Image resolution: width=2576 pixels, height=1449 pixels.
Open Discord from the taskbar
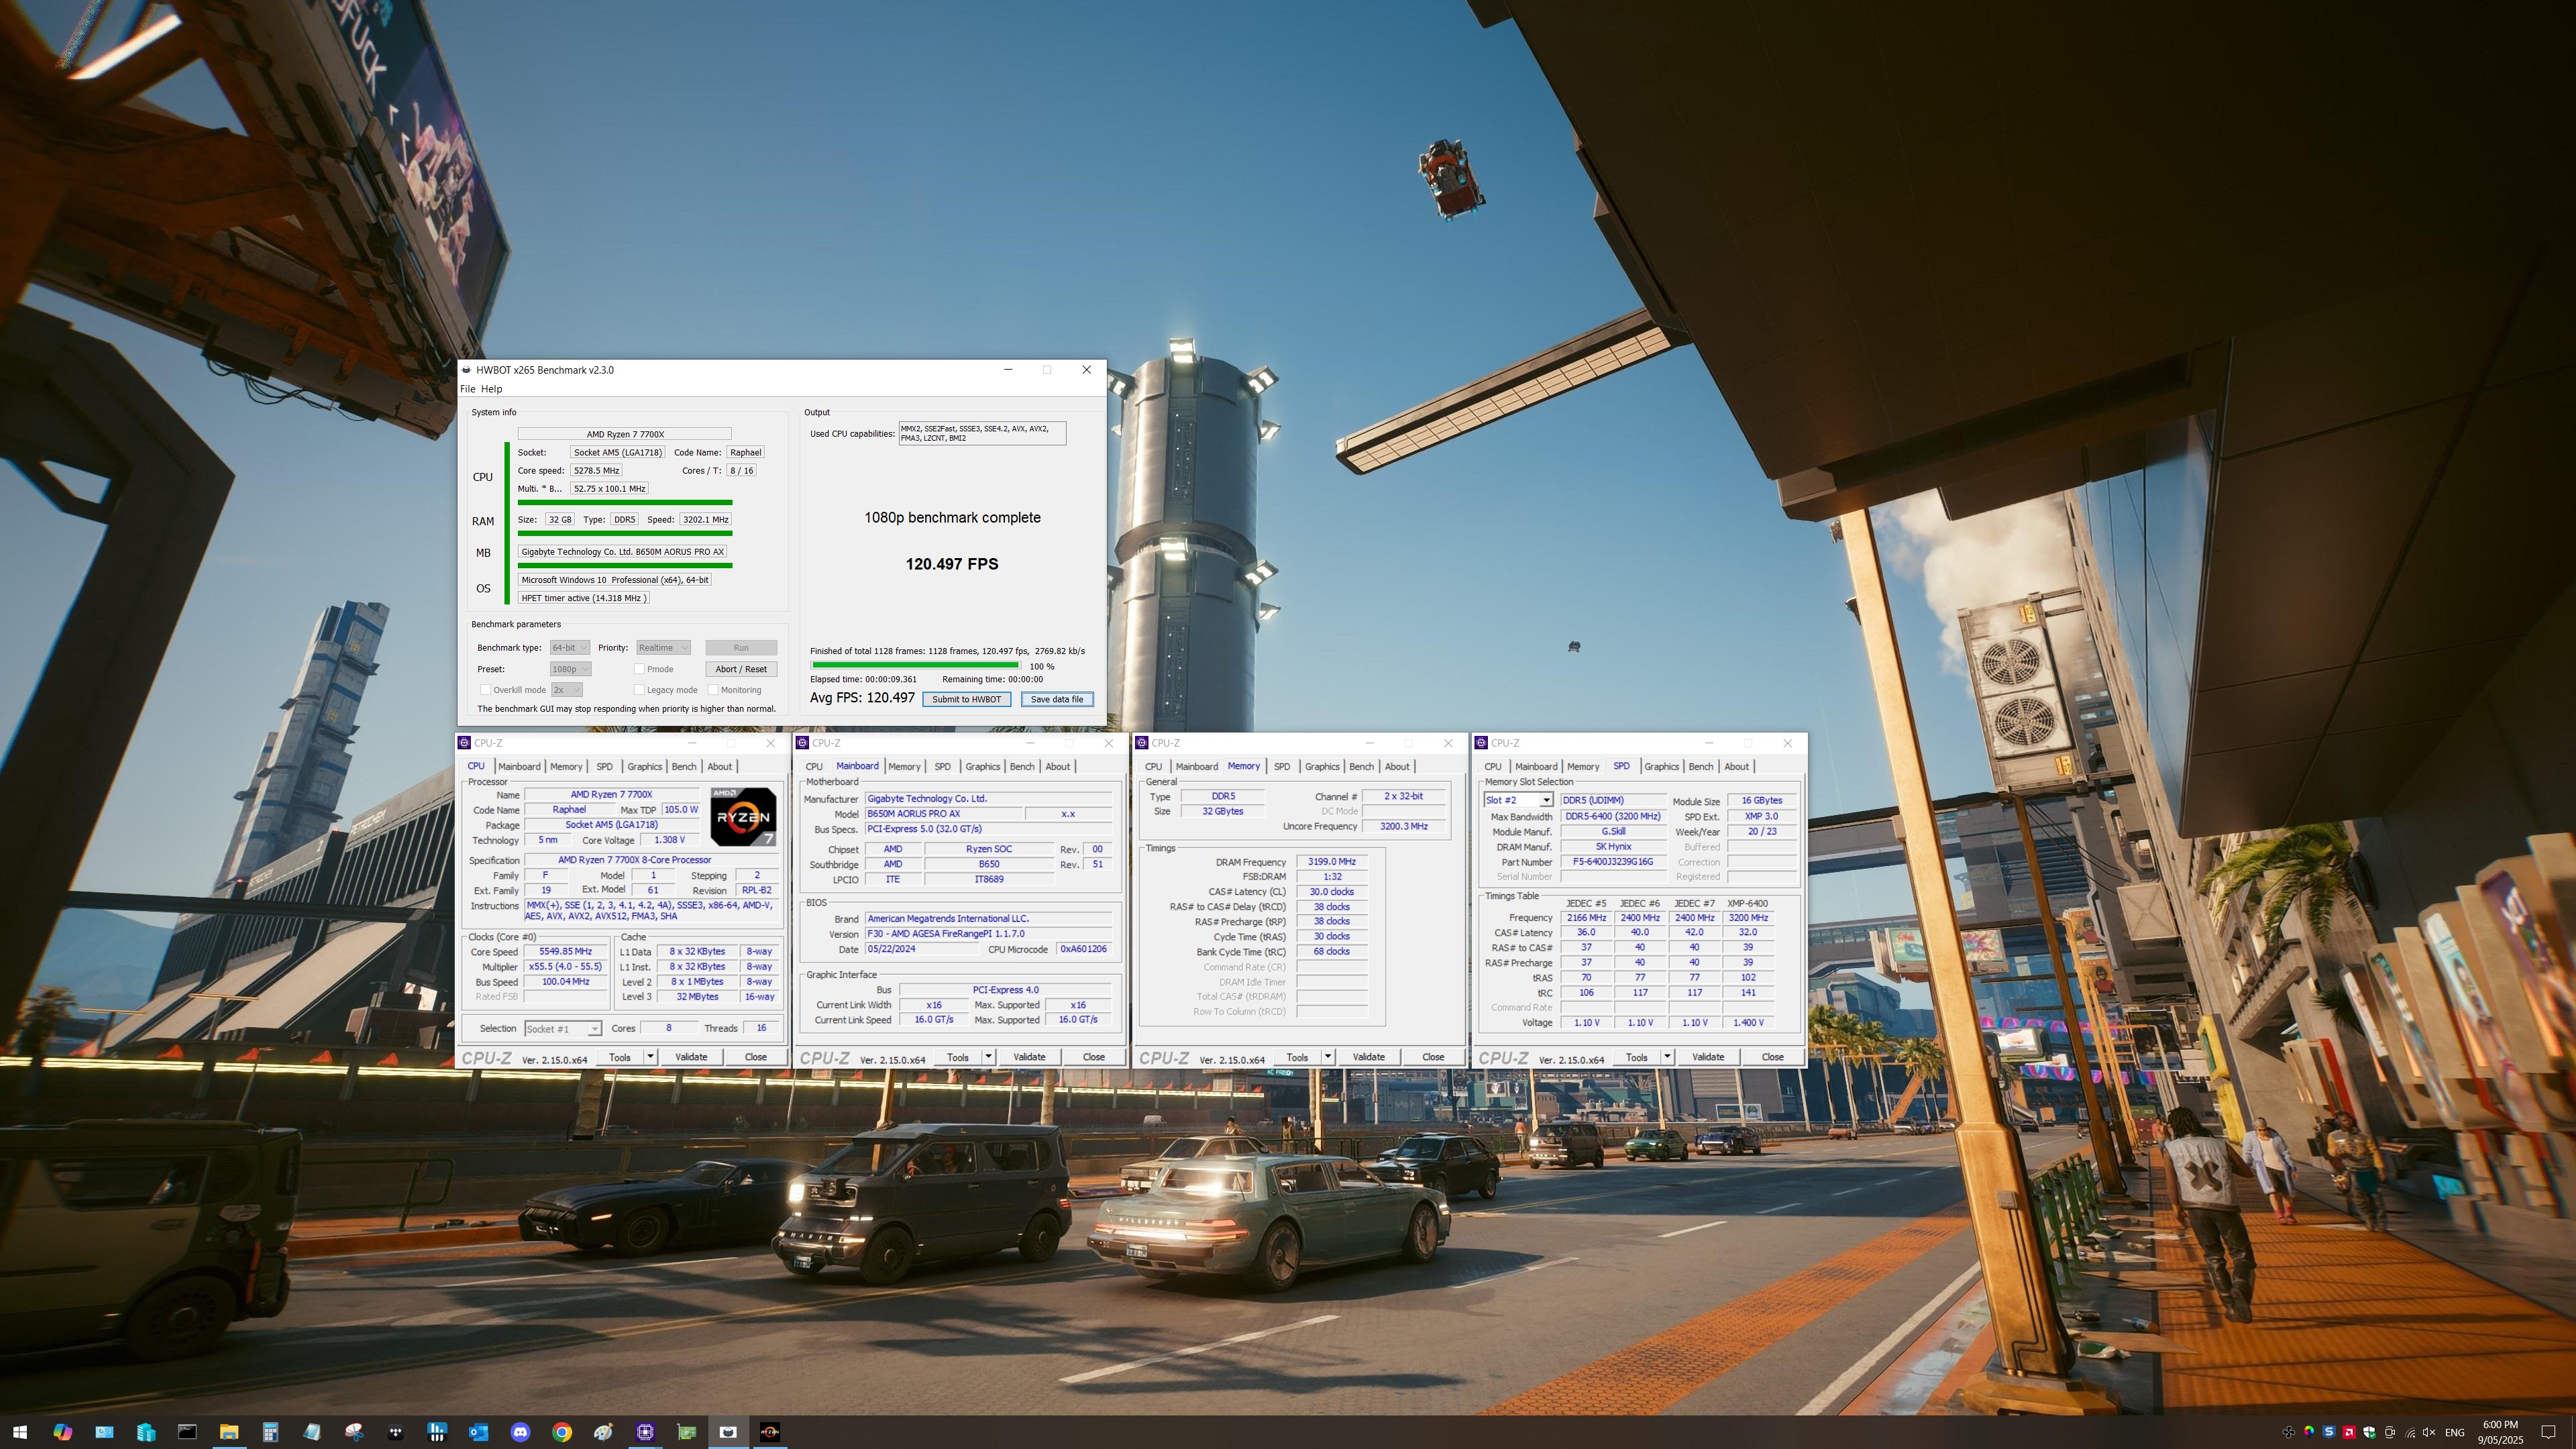point(520,1432)
